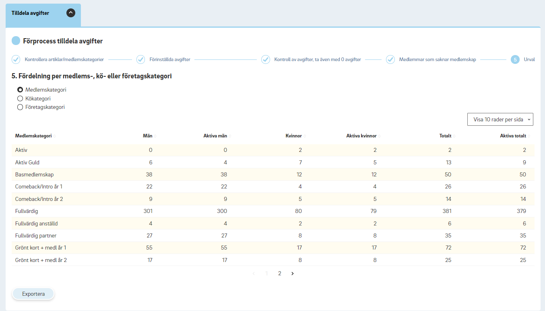Click the Exportera button

[x=33, y=294]
